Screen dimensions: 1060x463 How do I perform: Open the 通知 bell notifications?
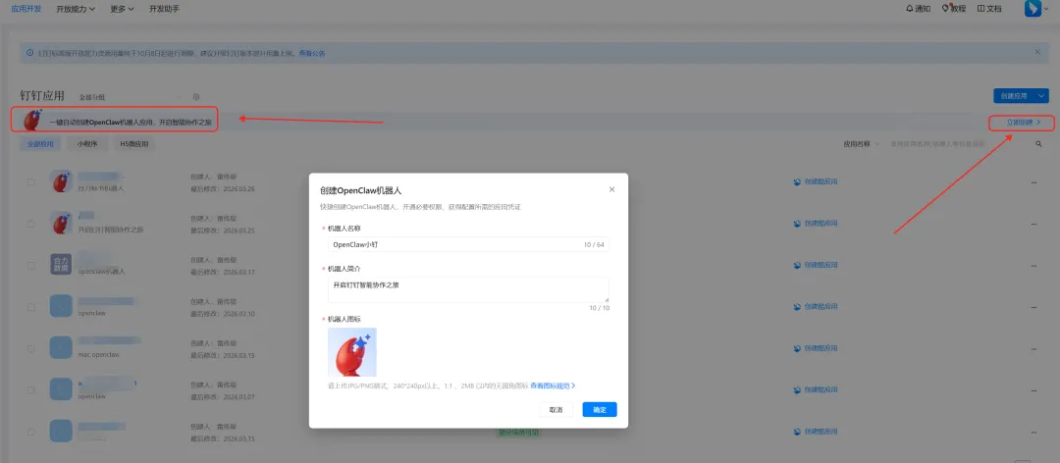click(918, 9)
